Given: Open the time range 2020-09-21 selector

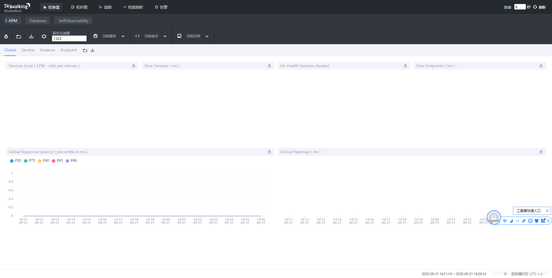Looking at the screenshot, I should click(x=454, y=274).
